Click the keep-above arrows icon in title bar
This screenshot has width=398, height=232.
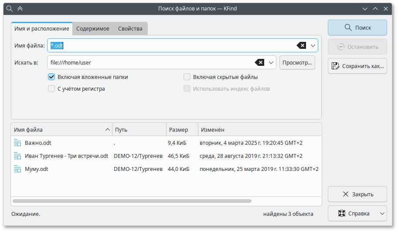[x=20, y=9]
